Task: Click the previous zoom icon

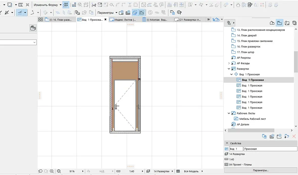Action: (40, 171)
